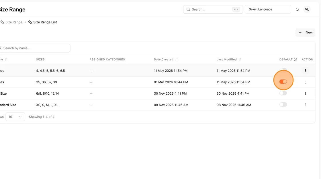The width and height of the screenshot is (321, 179).
Task: Click the ASSIGNED CATEGORIES column header
Action: point(107,59)
